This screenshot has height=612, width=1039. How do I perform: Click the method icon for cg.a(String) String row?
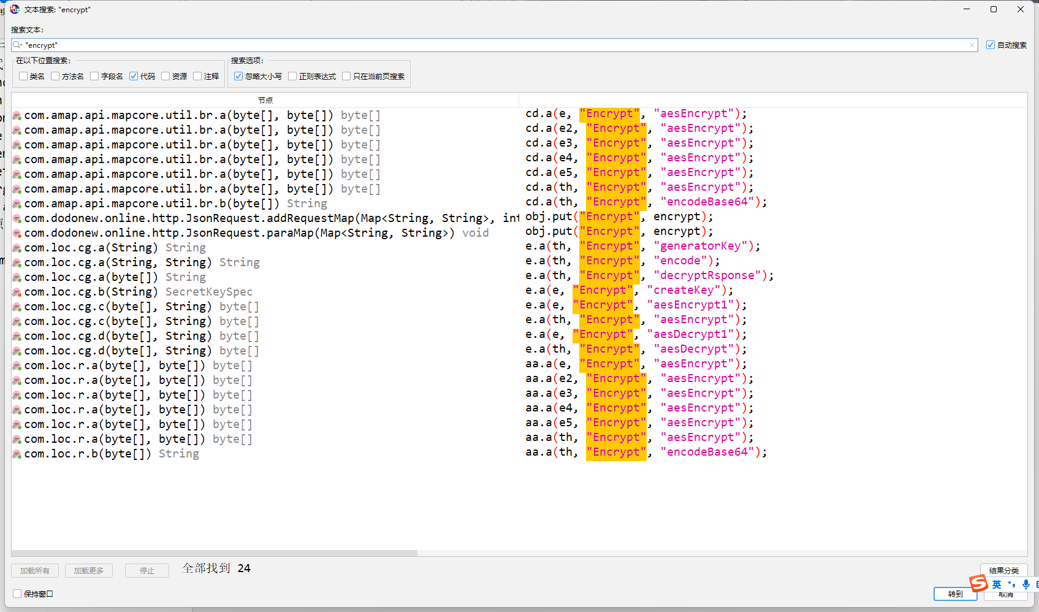point(17,248)
